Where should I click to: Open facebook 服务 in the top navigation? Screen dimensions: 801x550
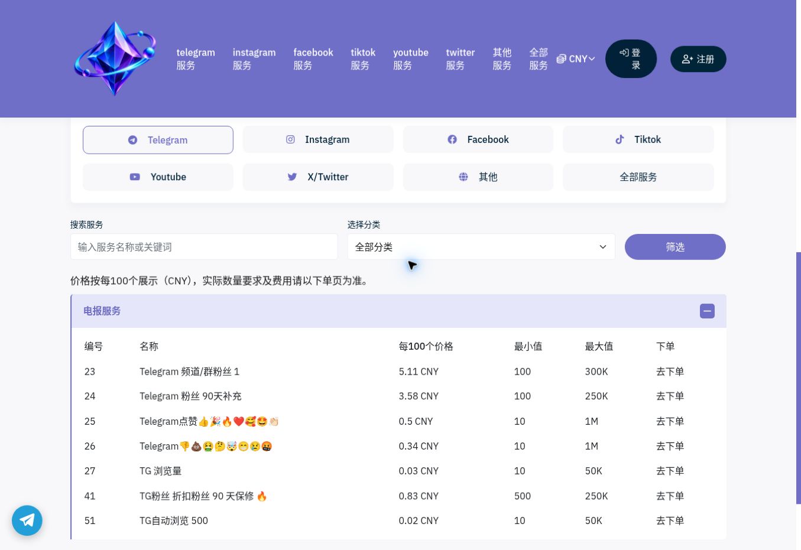click(313, 59)
